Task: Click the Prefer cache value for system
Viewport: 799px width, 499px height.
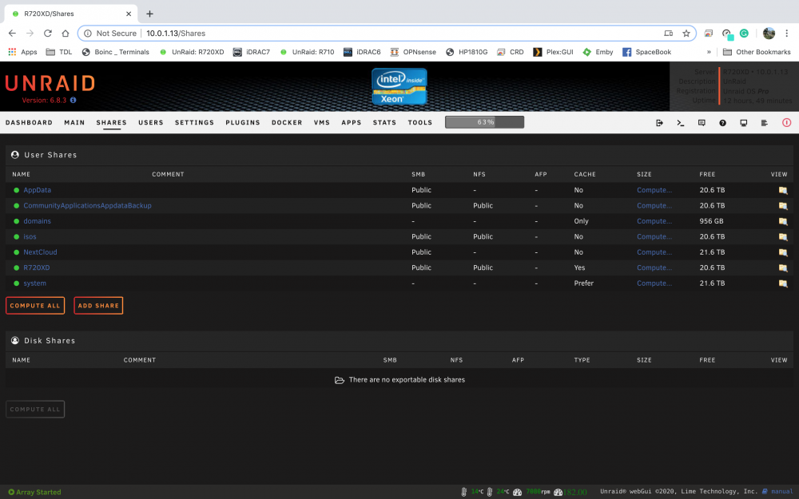Action: 583,283
